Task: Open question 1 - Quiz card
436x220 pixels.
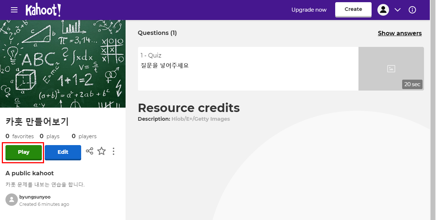Action: coord(281,69)
